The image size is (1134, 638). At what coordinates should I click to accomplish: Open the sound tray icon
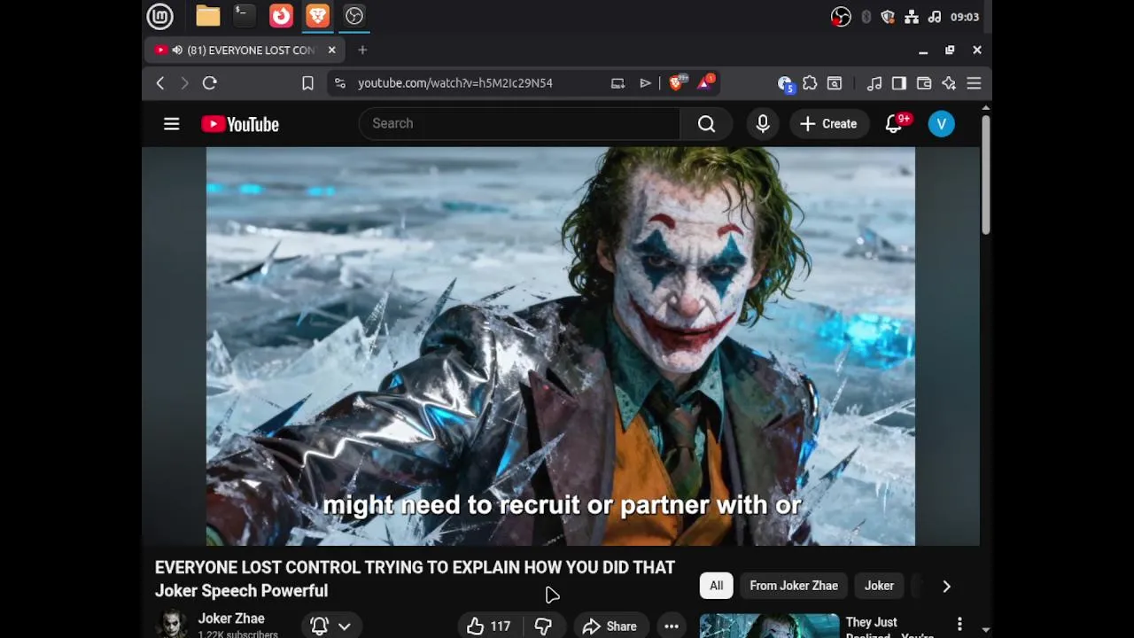pos(935,17)
